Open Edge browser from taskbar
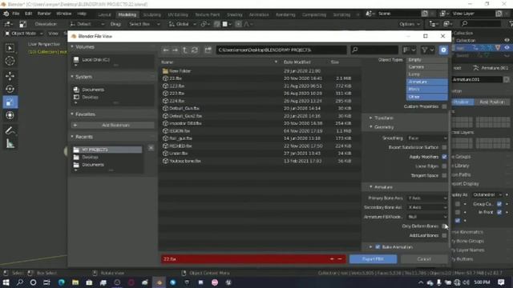This screenshot has height=288, width=513. (x=62, y=282)
